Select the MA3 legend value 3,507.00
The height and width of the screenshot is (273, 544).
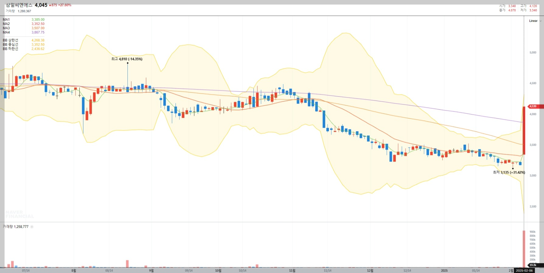click(x=38, y=28)
